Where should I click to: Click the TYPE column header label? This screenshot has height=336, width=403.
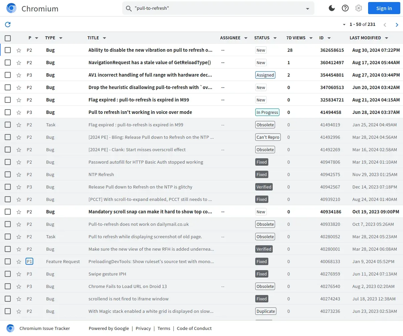coord(50,38)
